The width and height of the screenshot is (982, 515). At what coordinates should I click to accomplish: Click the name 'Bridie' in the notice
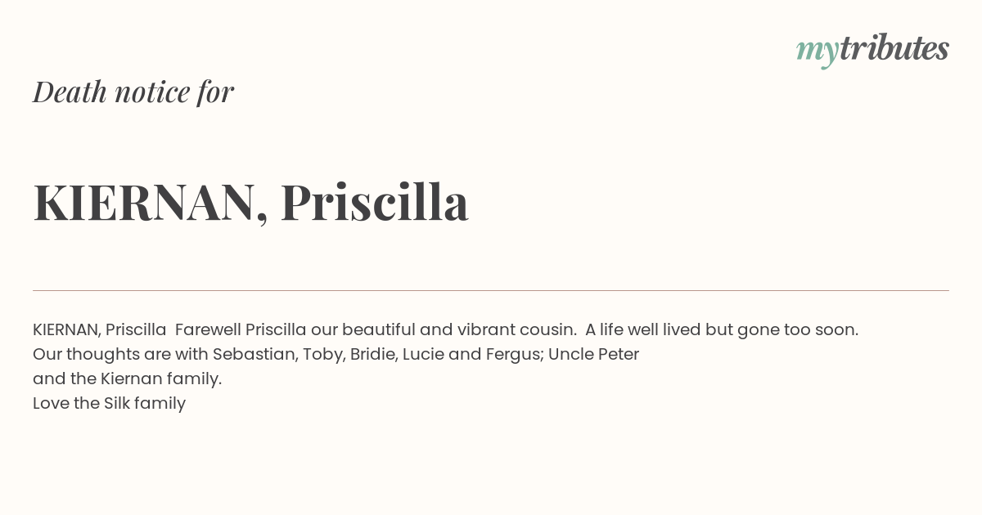coord(374,355)
